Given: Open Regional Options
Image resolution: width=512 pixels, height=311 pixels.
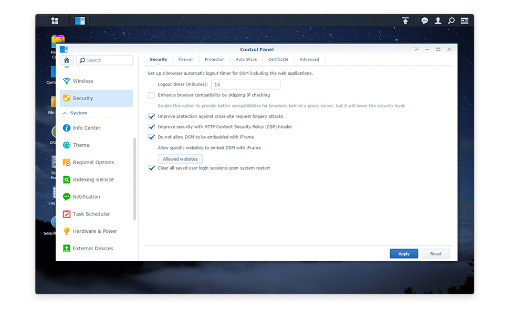Looking at the screenshot, I should pyautogui.click(x=96, y=163).
